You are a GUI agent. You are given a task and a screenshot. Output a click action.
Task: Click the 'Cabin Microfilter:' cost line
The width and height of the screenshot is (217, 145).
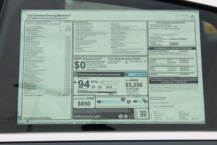[118, 61]
